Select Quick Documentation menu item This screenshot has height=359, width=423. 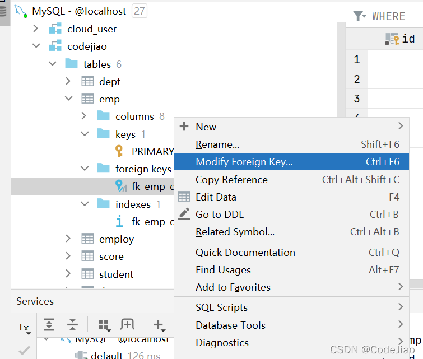click(291, 252)
